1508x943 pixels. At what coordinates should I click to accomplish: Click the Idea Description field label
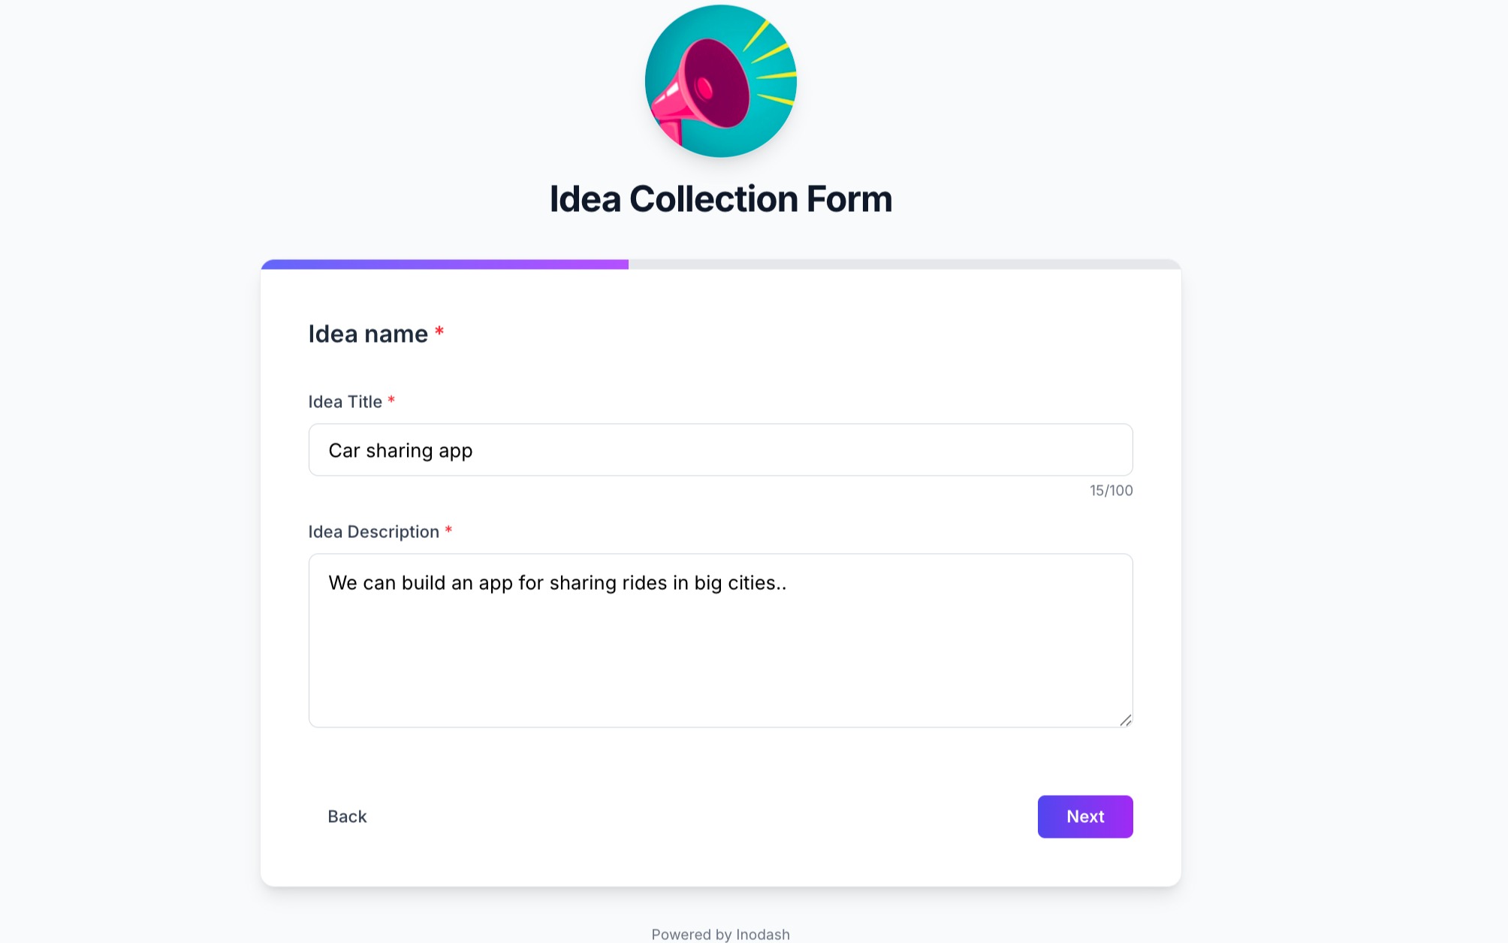click(x=373, y=532)
